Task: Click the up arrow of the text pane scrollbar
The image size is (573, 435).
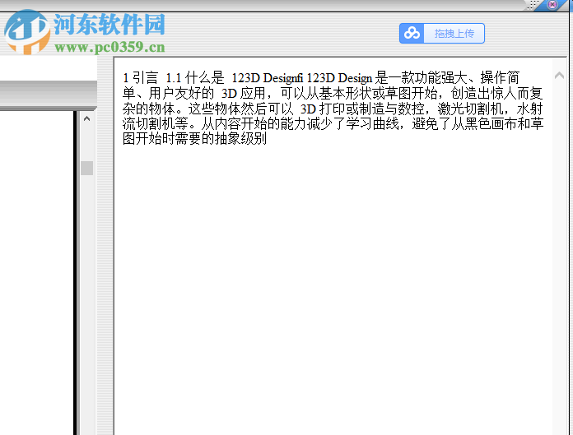Action: 559,76
